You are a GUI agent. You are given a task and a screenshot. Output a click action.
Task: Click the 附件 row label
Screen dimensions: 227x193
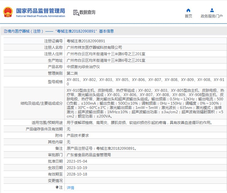pyautogui.click(x=59, y=136)
